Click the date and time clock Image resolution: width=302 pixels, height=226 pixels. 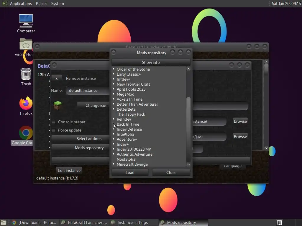(x=286, y=4)
